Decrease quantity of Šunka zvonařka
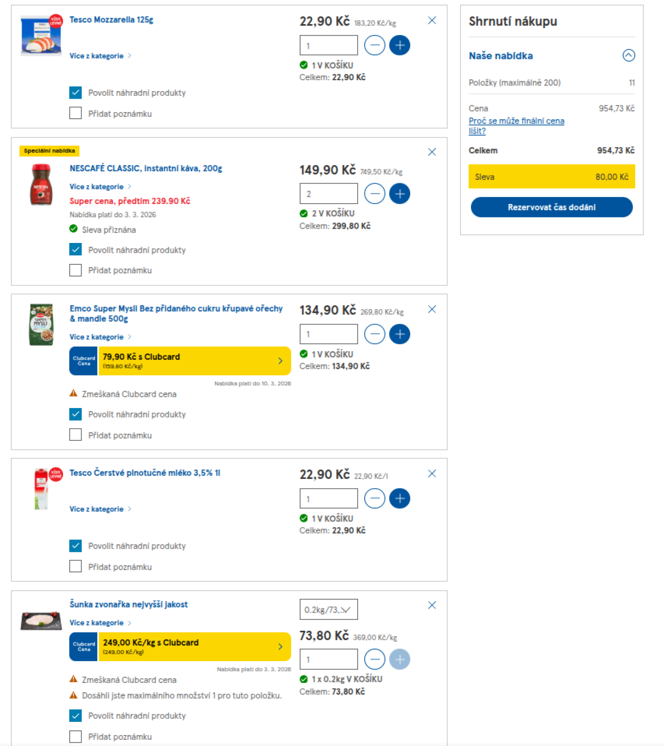Screen dimensions: 664x746 [x=374, y=659]
